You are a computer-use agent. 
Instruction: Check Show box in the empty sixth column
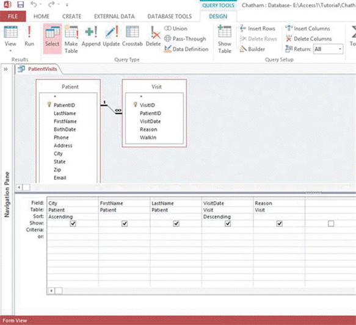331,223
